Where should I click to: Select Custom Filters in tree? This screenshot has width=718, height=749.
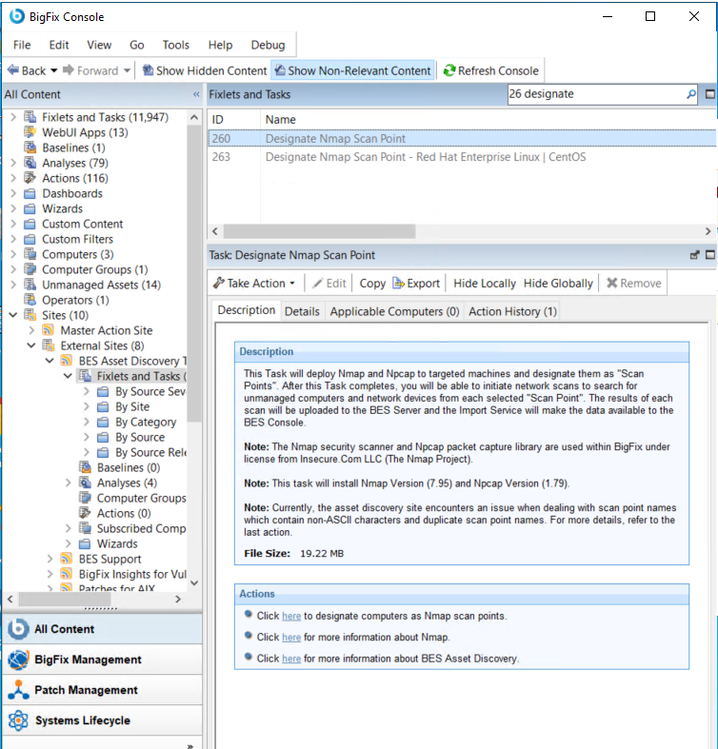pyautogui.click(x=77, y=239)
